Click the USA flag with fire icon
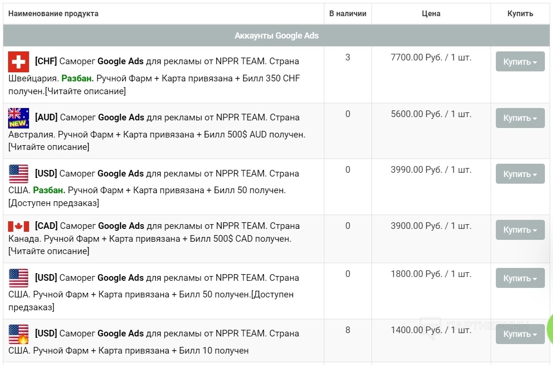Screen dimensions: 553x365 pyautogui.click(x=19, y=334)
